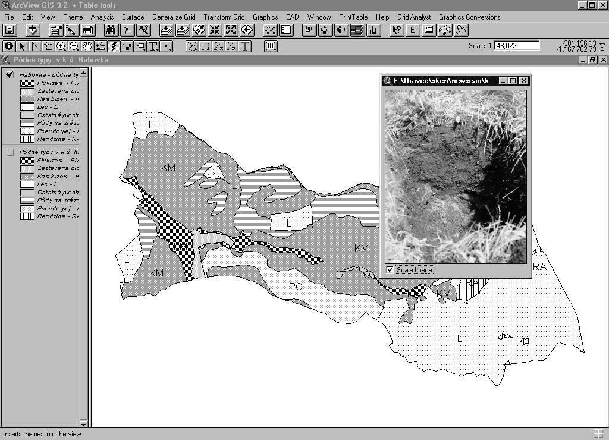This screenshot has width=609, height=440.
Task: Click the Add Theme plus icon
Action: point(33,30)
